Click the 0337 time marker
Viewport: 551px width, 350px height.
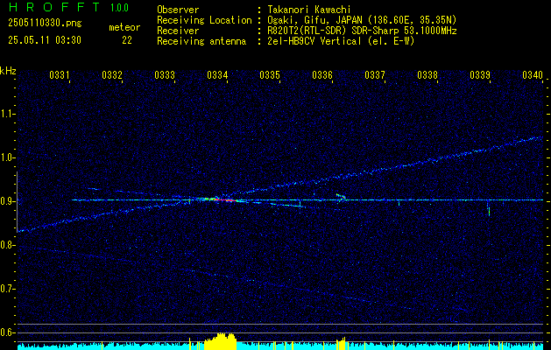pos(375,74)
